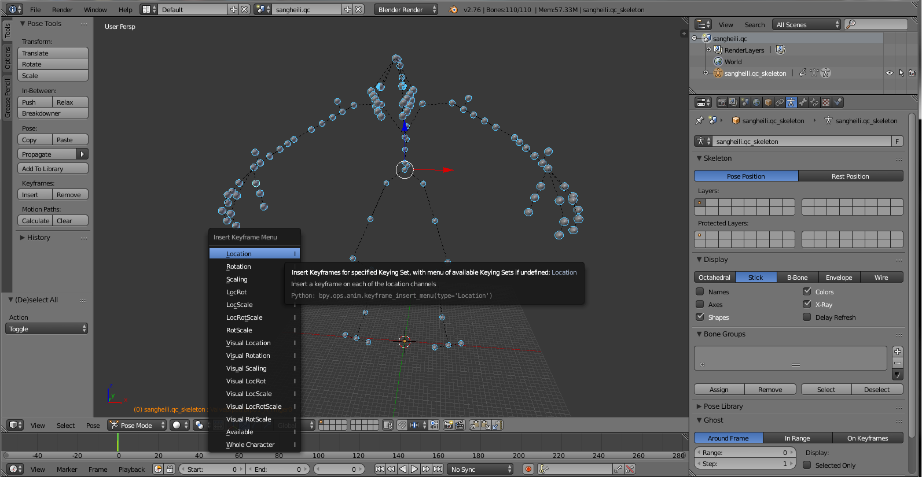922x477 pixels.
Task: Turn off the X-Ray checkbox
Action: [x=807, y=304]
